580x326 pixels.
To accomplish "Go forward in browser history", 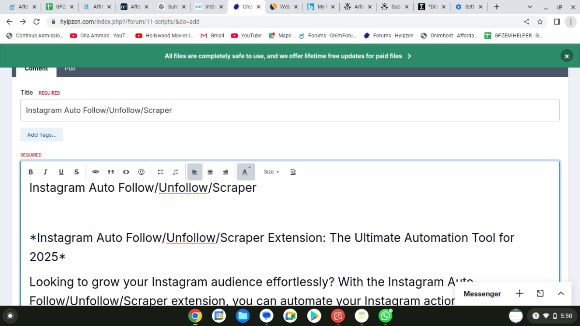I will point(23,22).
